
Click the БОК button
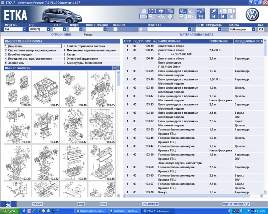[103, 204]
